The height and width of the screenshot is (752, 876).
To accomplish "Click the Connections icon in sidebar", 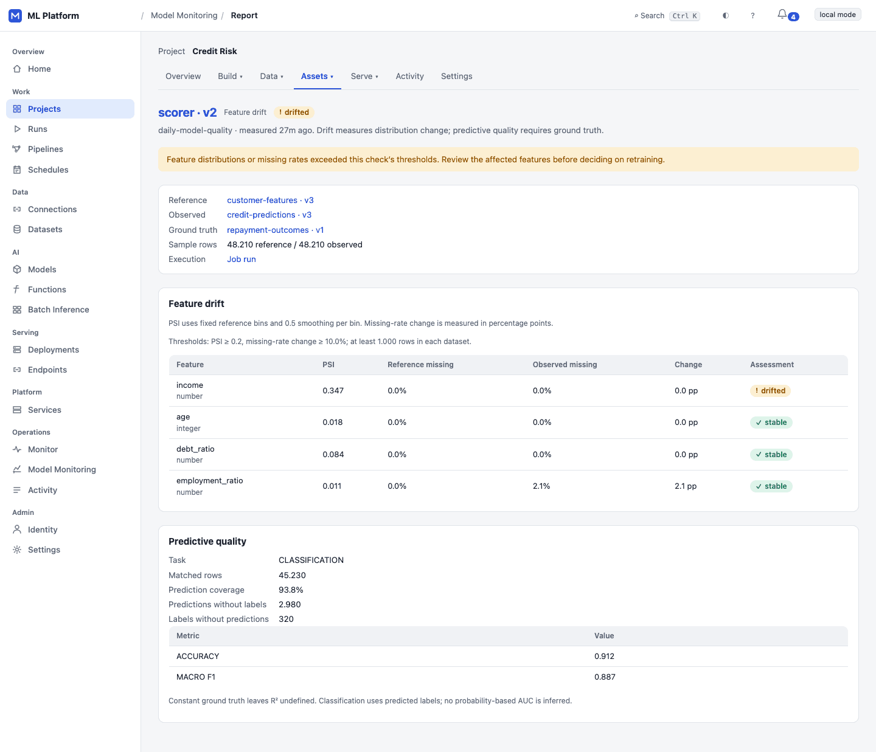I will pos(17,209).
